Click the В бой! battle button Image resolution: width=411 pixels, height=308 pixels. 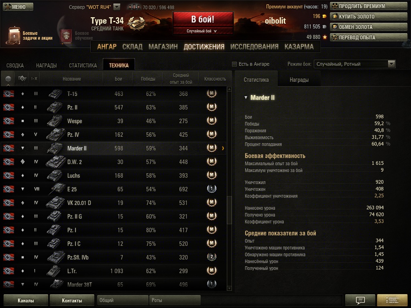click(x=203, y=19)
